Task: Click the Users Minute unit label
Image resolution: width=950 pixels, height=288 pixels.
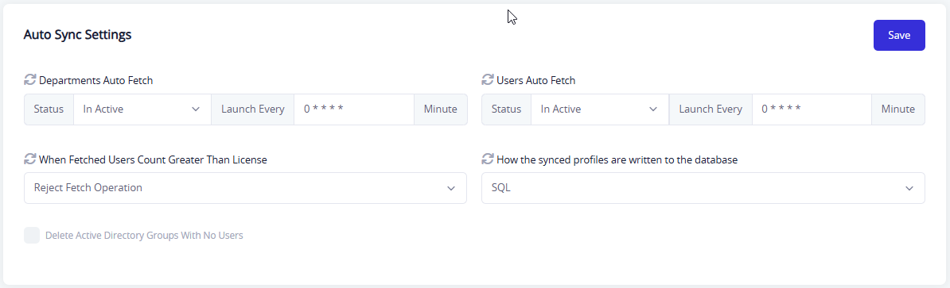Action: point(898,109)
